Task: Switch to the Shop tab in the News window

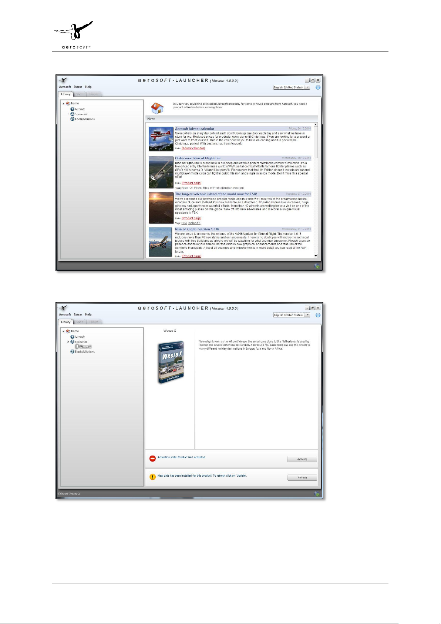Action: [x=80, y=94]
